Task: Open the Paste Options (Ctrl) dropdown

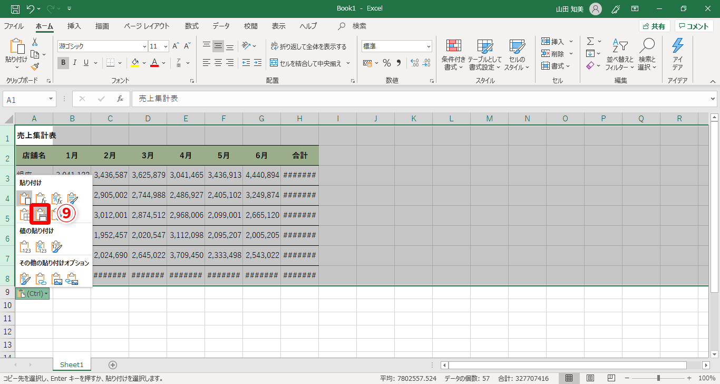Action: pos(33,293)
